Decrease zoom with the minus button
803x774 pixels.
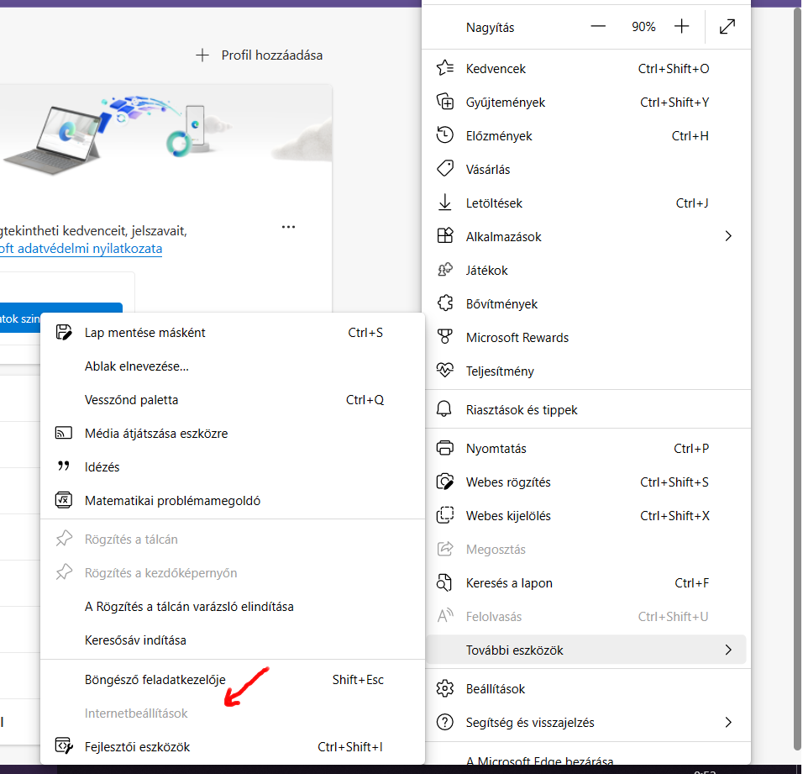tap(598, 27)
